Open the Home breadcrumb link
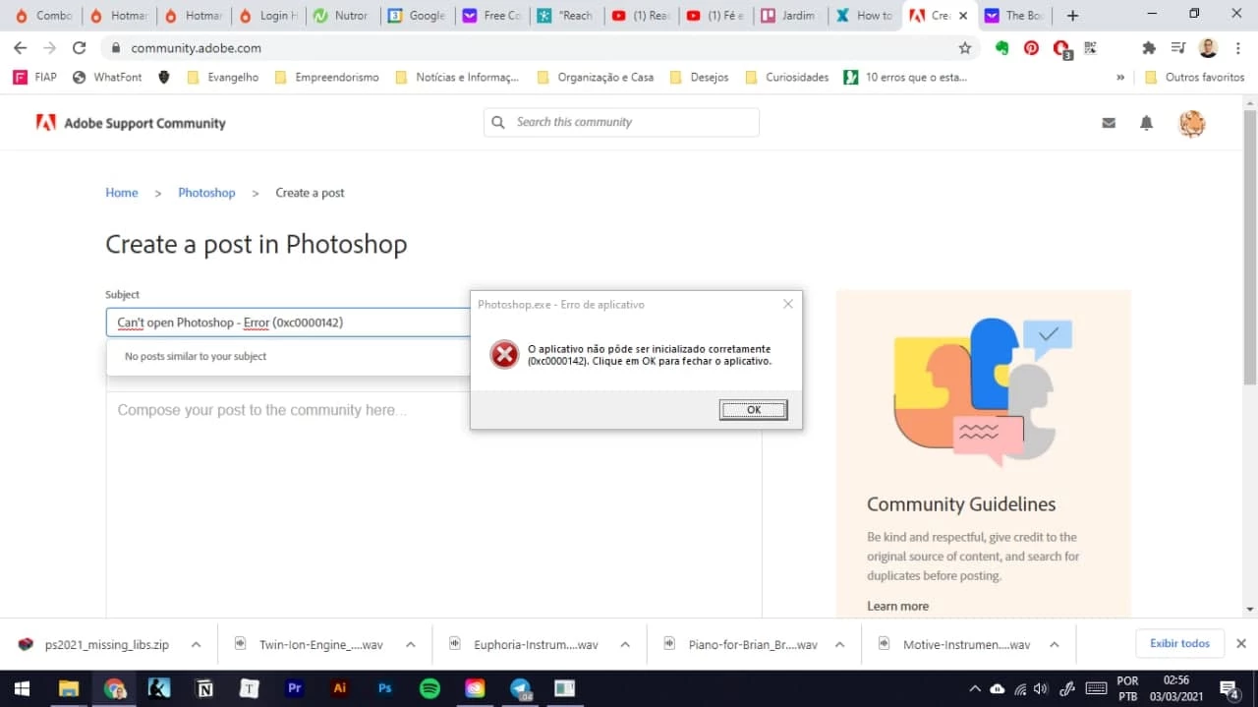This screenshot has height=707, width=1258. pyautogui.click(x=122, y=193)
